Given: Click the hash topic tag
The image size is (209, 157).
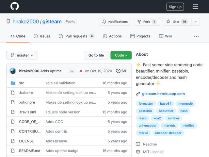Looking at the screenshot, I should click(184, 111).
